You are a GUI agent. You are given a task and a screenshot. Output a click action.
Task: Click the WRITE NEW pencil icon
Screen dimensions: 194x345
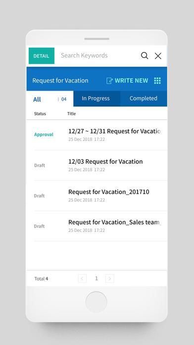coord(109,80)
